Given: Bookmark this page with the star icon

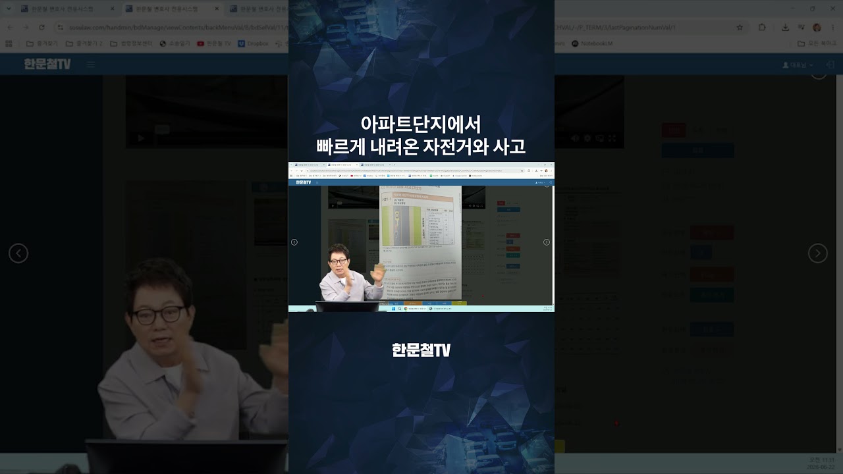Looking at the screenshot, I should [x=740, y=27].
